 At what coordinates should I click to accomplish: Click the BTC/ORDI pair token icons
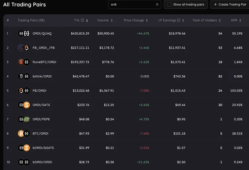[x=24, y=133]
